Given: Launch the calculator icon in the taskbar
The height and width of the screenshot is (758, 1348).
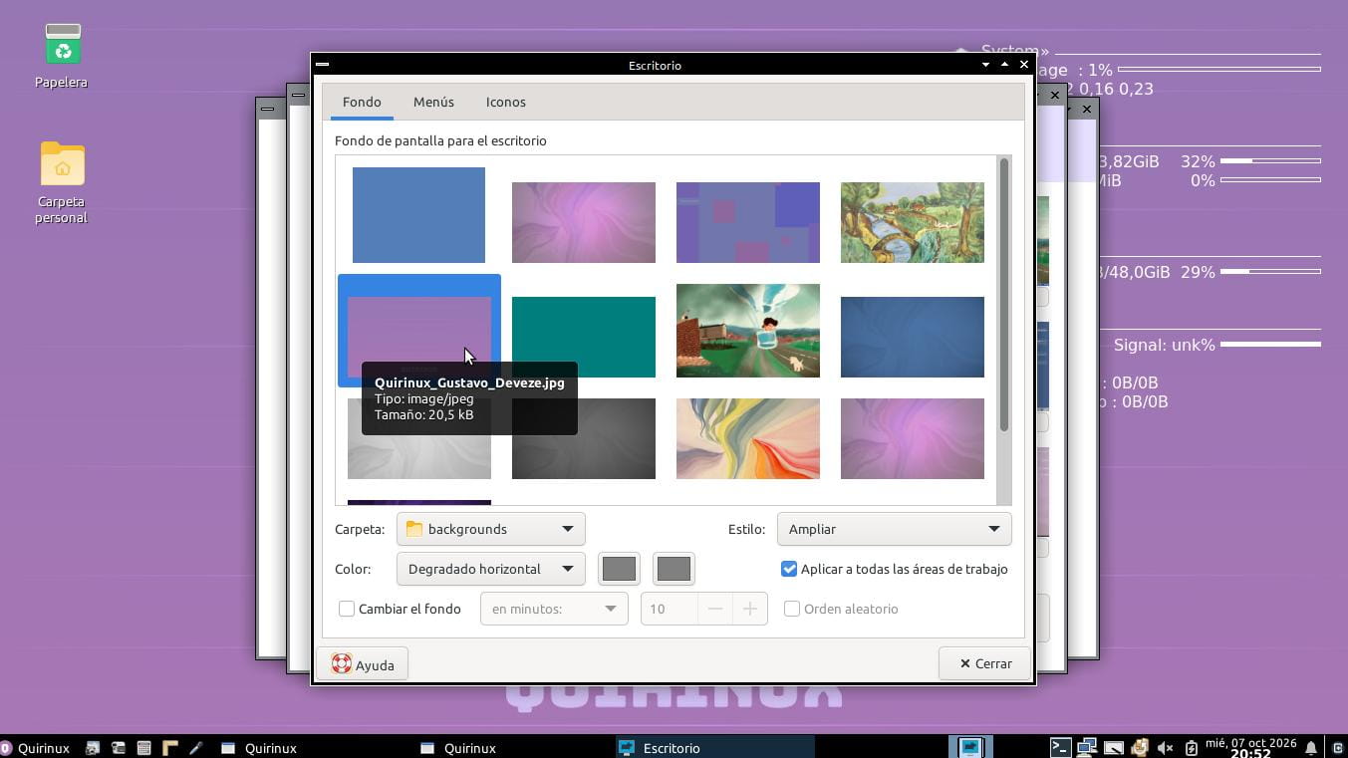Looking at the screenshot, I should (x=143, y=748).
